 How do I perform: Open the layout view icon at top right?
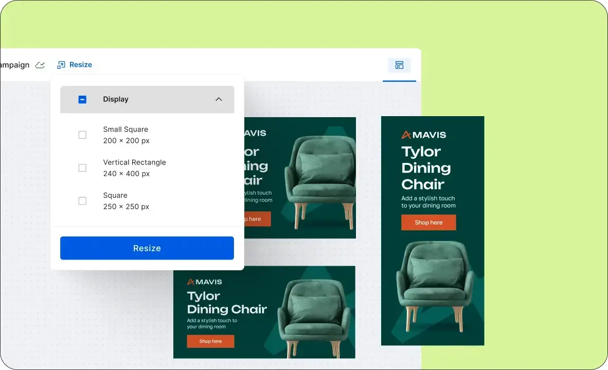pyautogui.click(x=399, y=65)
